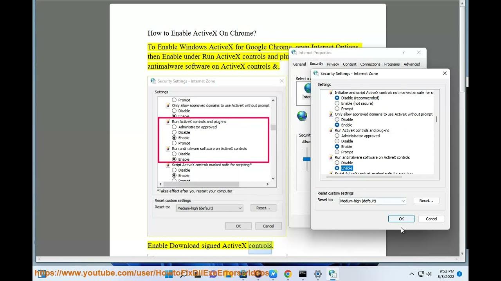This screenshot has height=281, width=501.
Task: Open the Connections tab
Action: (x=370, y=64)
